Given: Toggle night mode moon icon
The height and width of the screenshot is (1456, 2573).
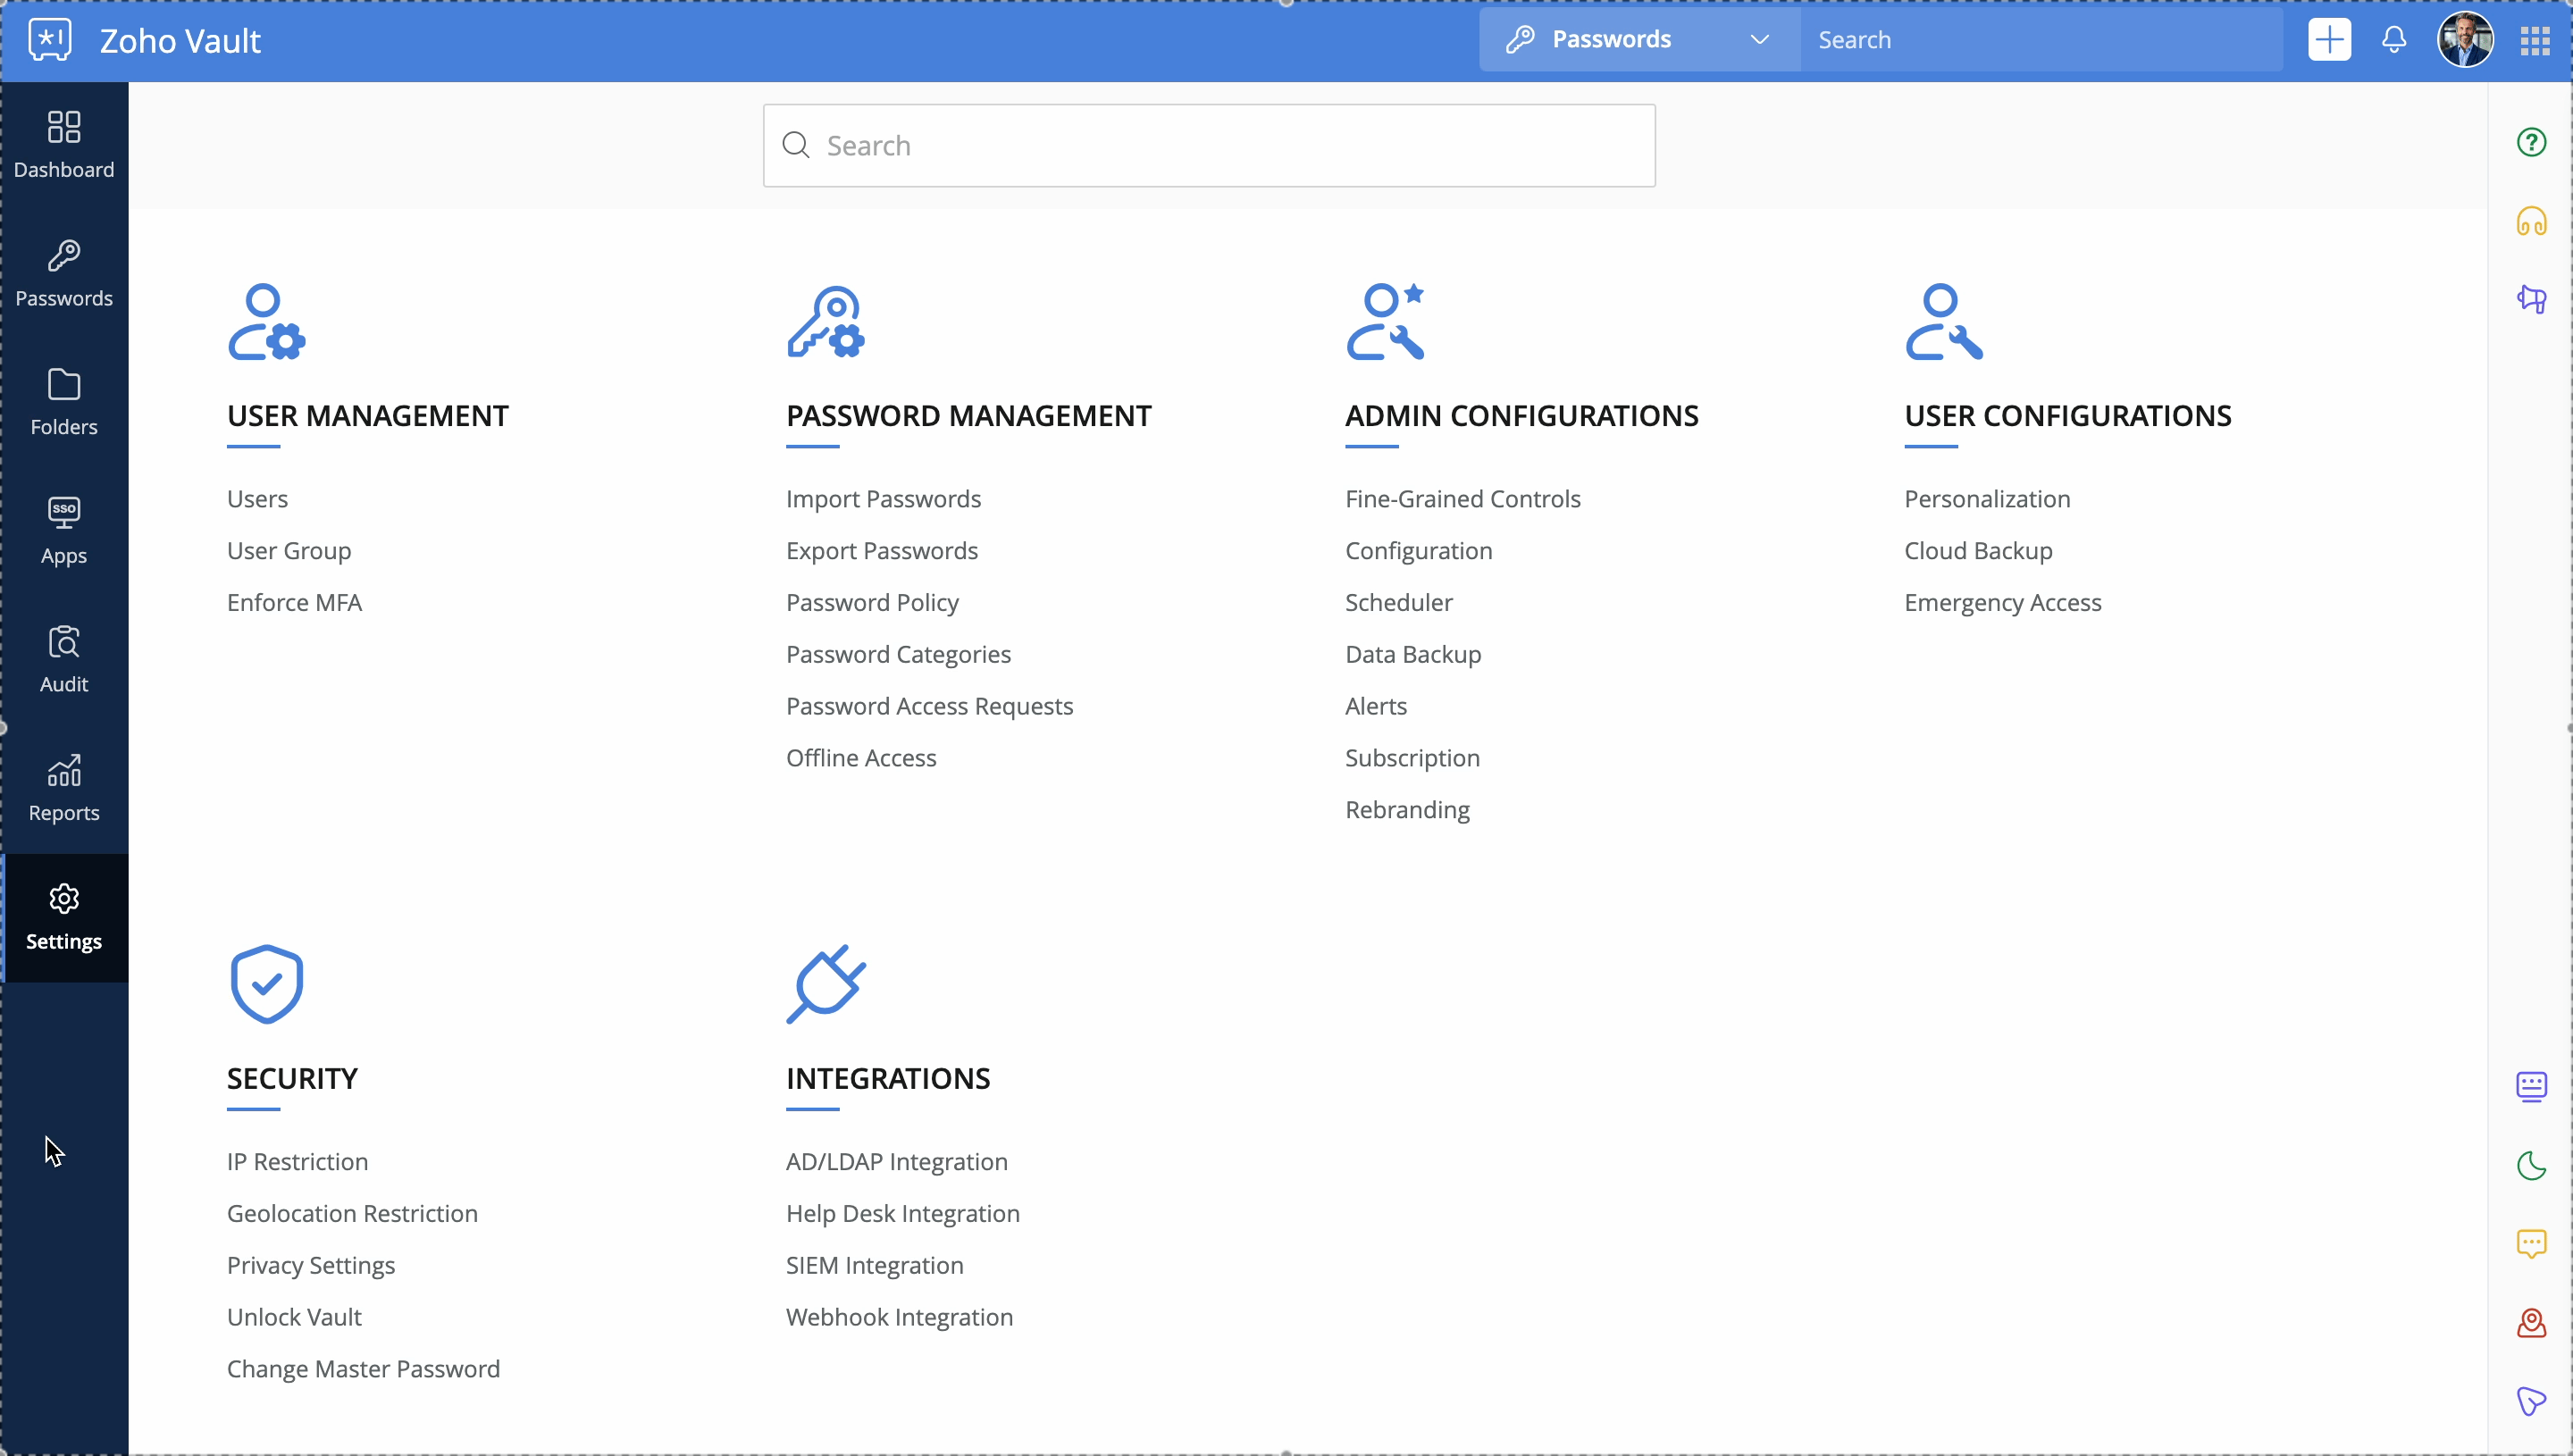Looking at the screenshot, I should pyautogui.click(x=2531, y=1165).
